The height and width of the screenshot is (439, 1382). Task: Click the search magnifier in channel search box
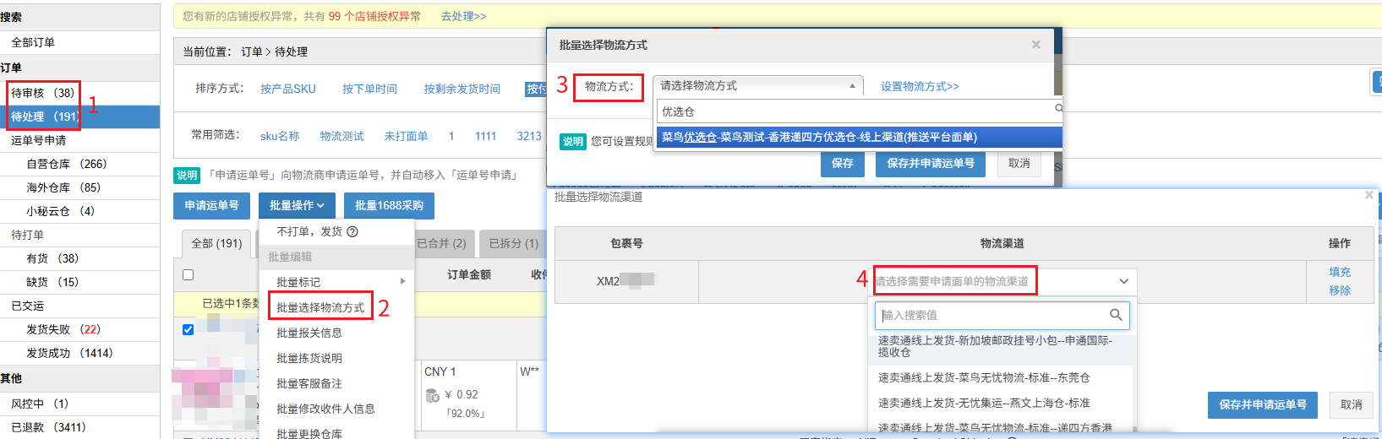pos(1116,315)
